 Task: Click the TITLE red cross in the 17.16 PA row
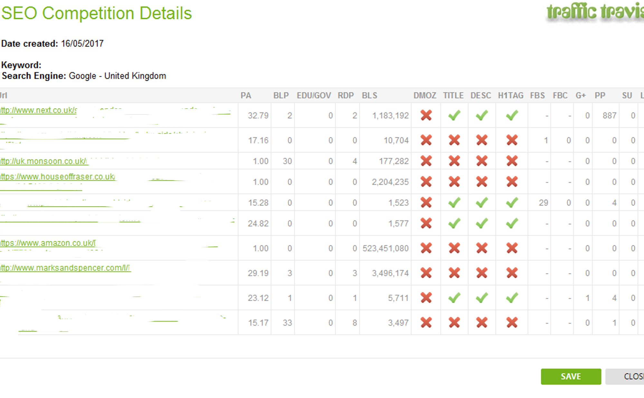[454, 140]
